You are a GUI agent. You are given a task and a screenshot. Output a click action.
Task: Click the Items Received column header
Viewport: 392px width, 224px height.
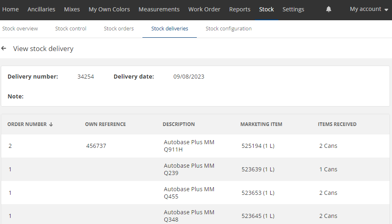pos(337,124)
